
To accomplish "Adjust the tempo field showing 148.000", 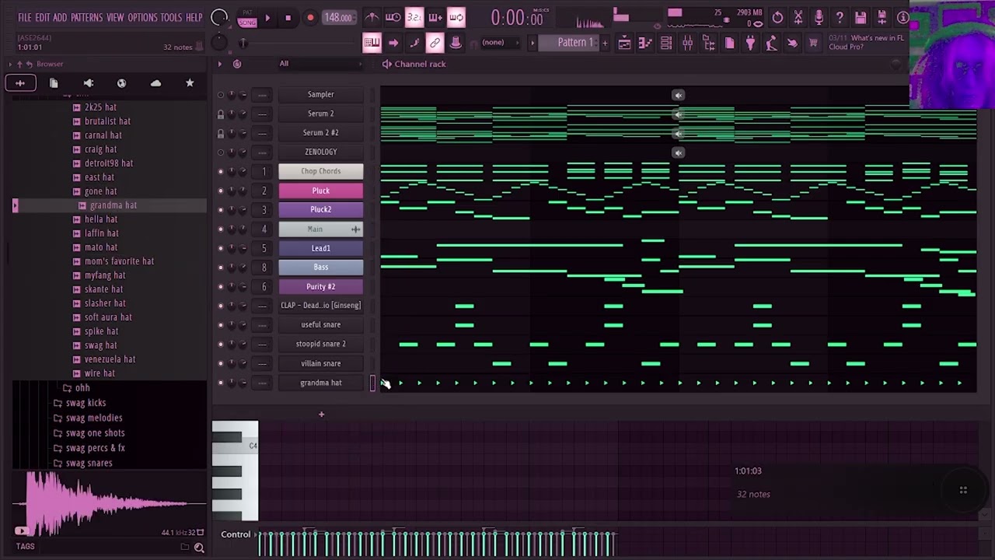I will (338, 18).
